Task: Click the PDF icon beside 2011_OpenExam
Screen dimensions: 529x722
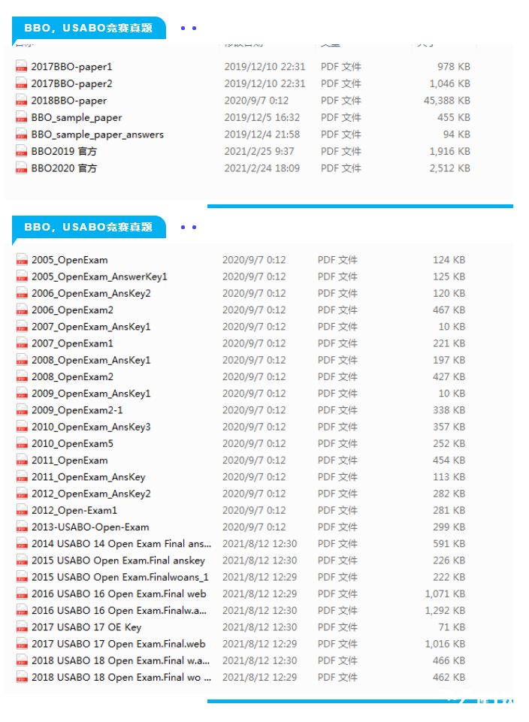Action: tap(22, 460)
